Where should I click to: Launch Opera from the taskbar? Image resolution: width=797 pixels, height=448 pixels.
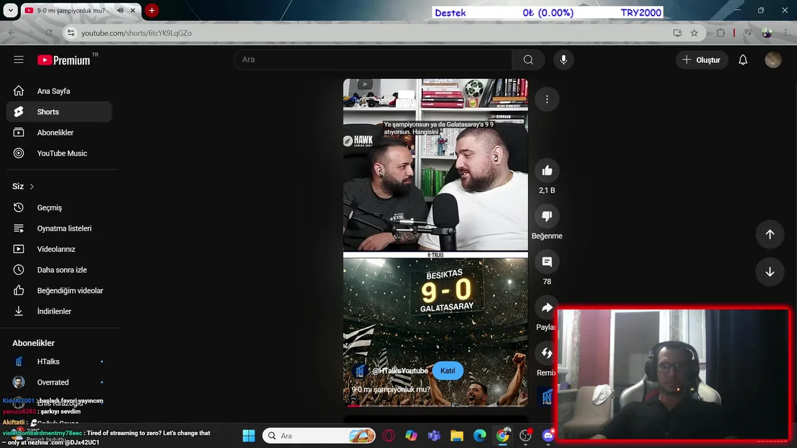pyautogui.click(x=389, y=436)
